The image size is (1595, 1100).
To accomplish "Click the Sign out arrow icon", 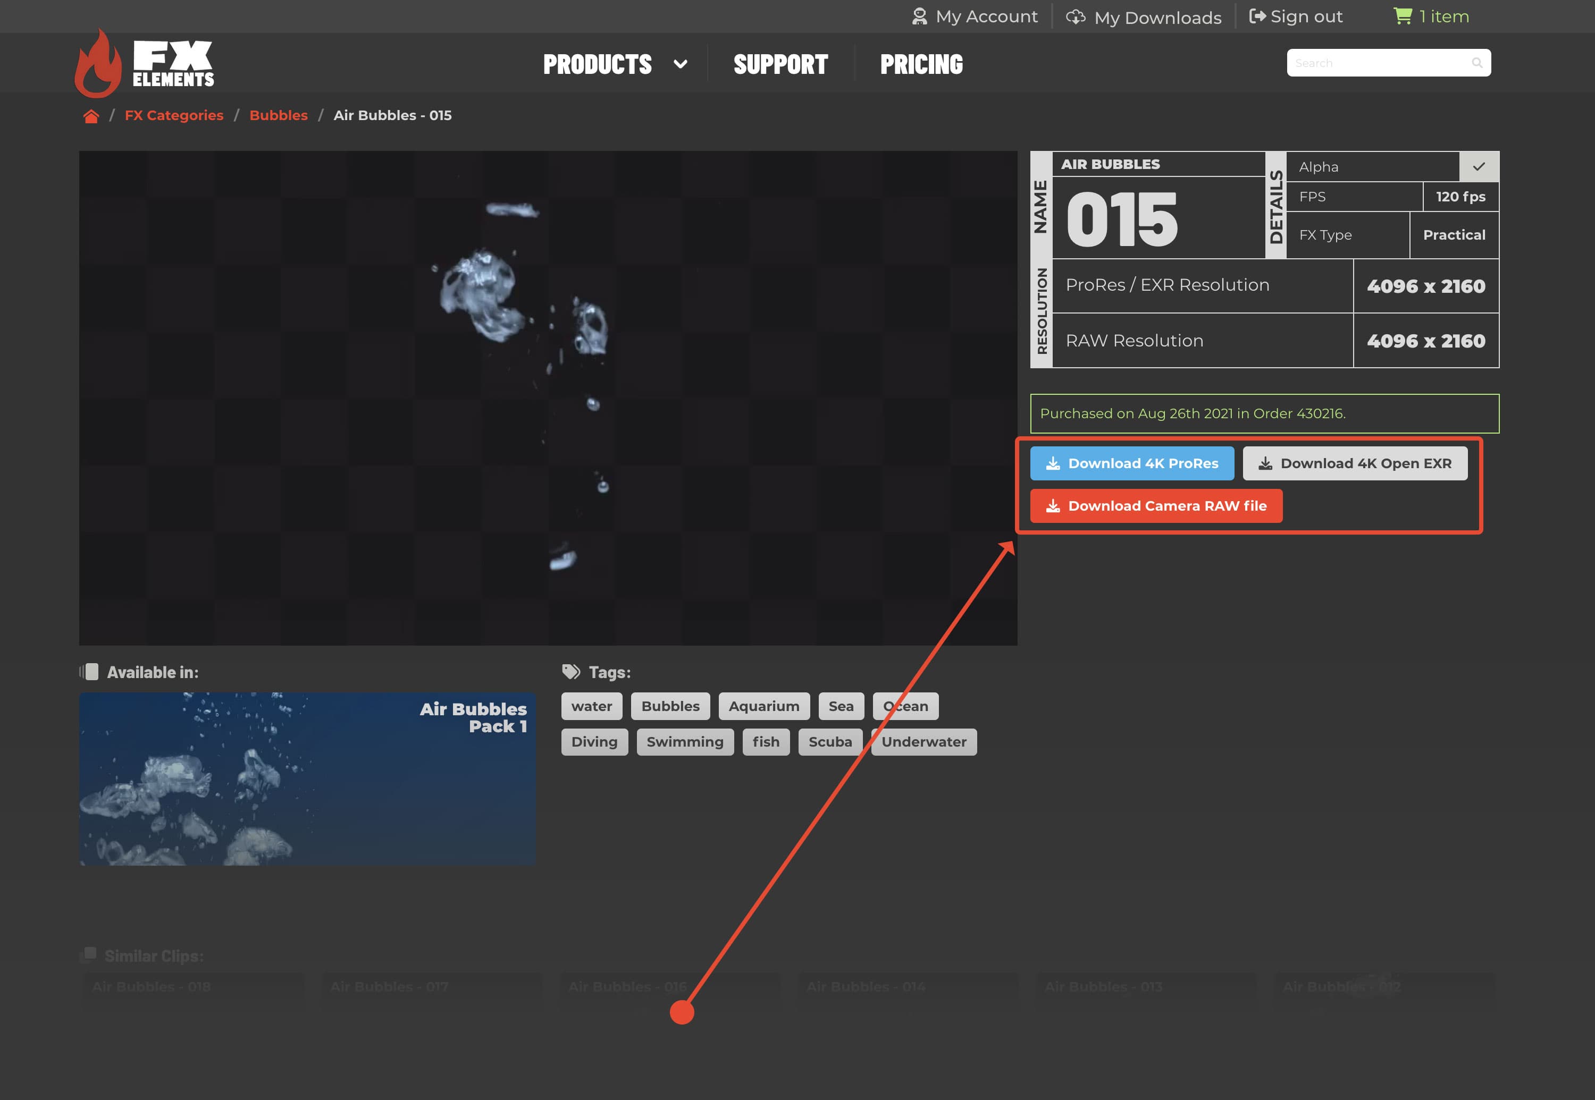I will click(x=1257, y=16).
